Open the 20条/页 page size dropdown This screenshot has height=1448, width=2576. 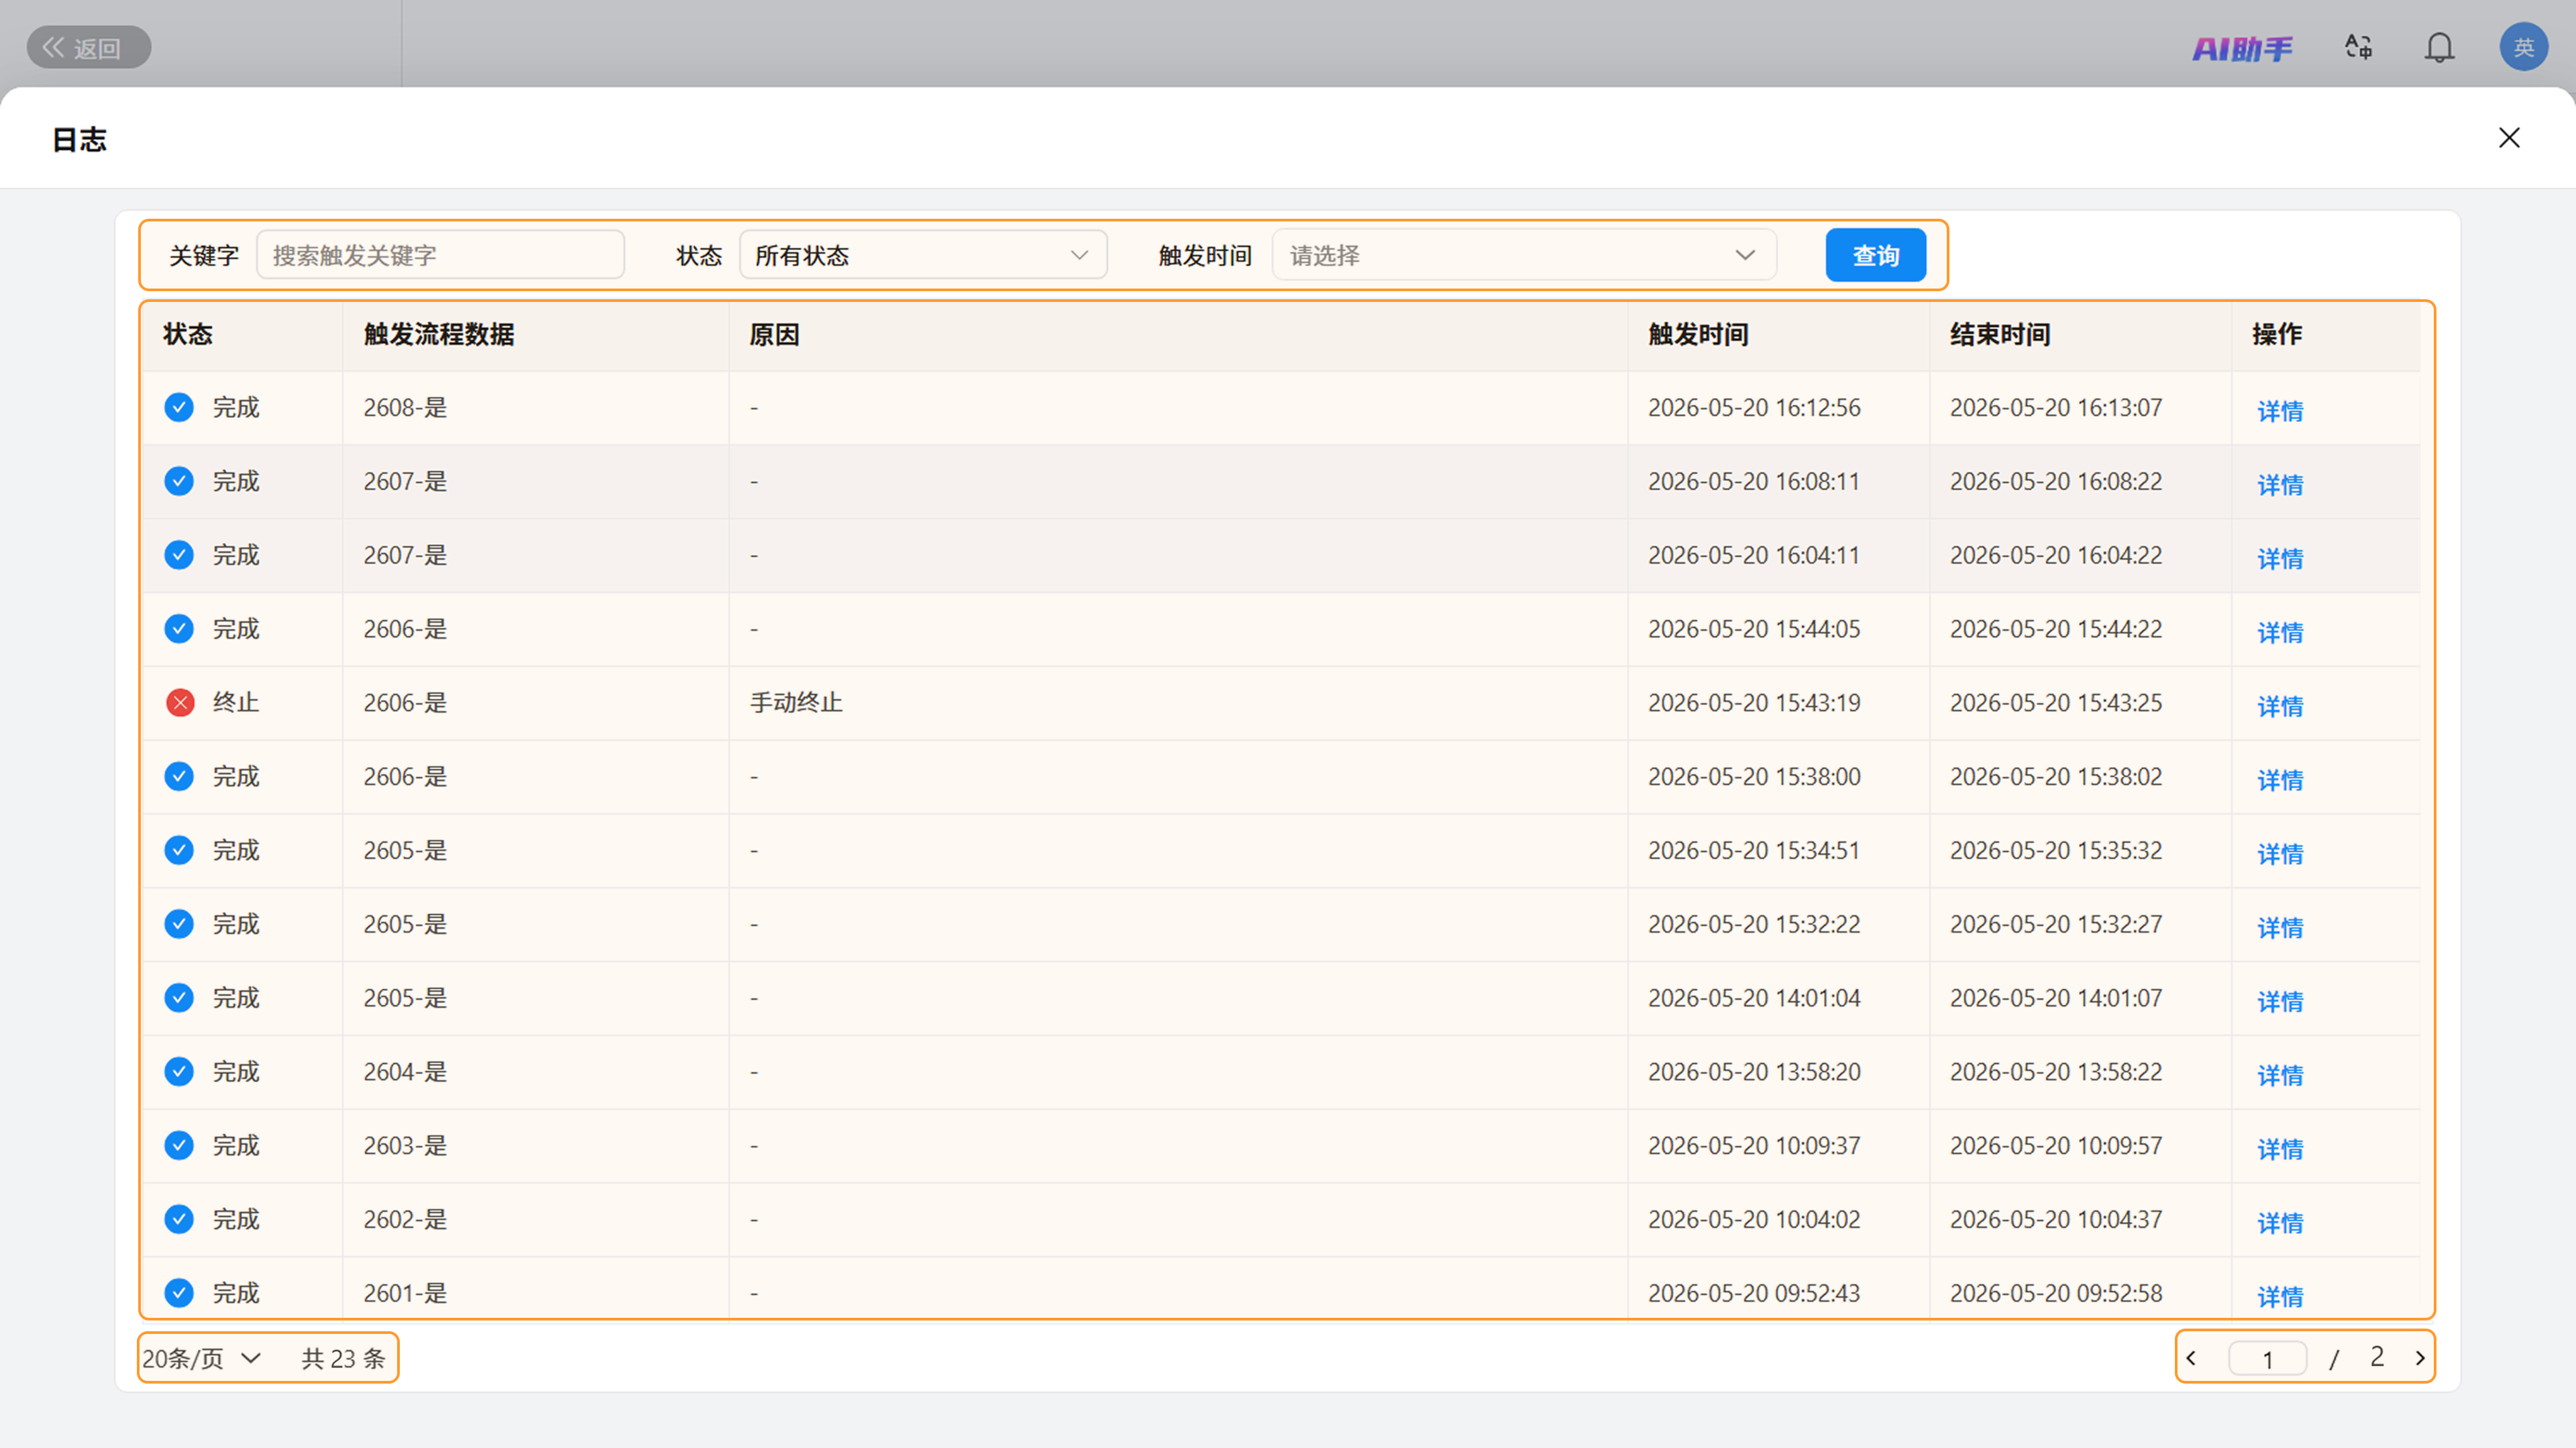tap(202, 1358)
